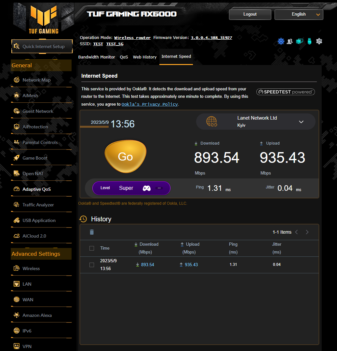Click the blue network status icon in header
Viewport: 337px width, 351px height.
[x=281, y=41]
